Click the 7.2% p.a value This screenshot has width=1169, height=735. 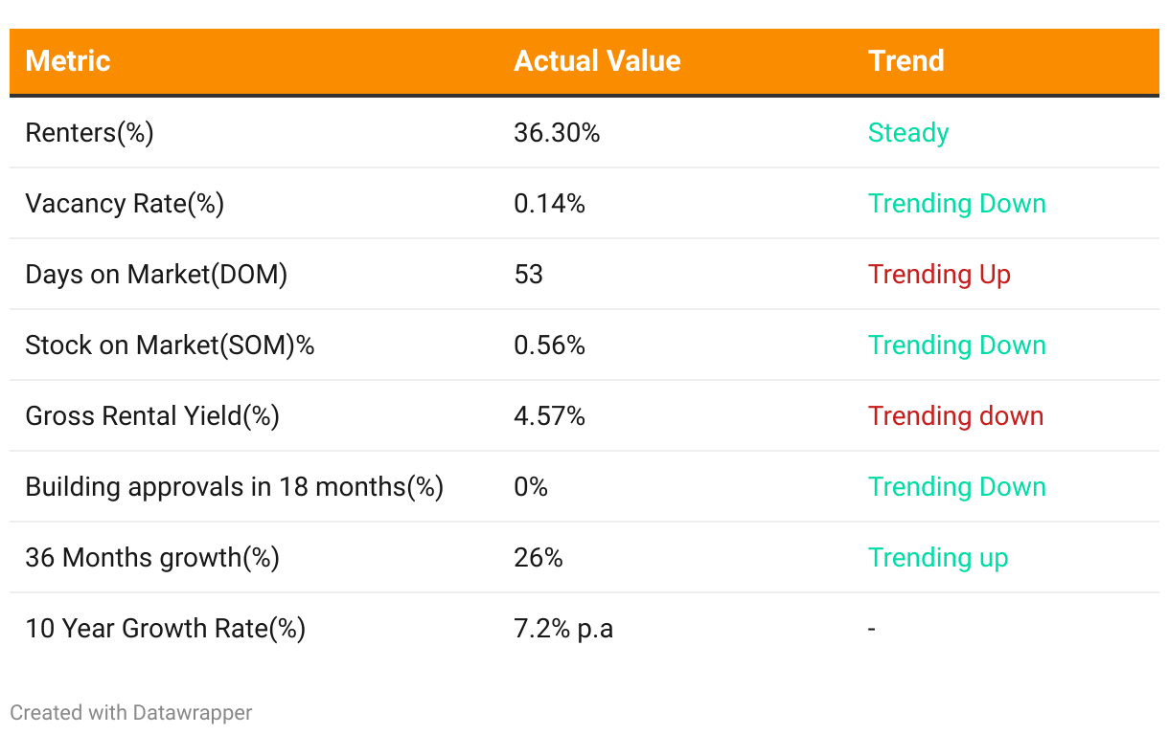point(563,629)
